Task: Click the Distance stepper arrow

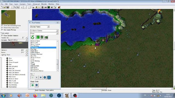Action: click(26, 50)
